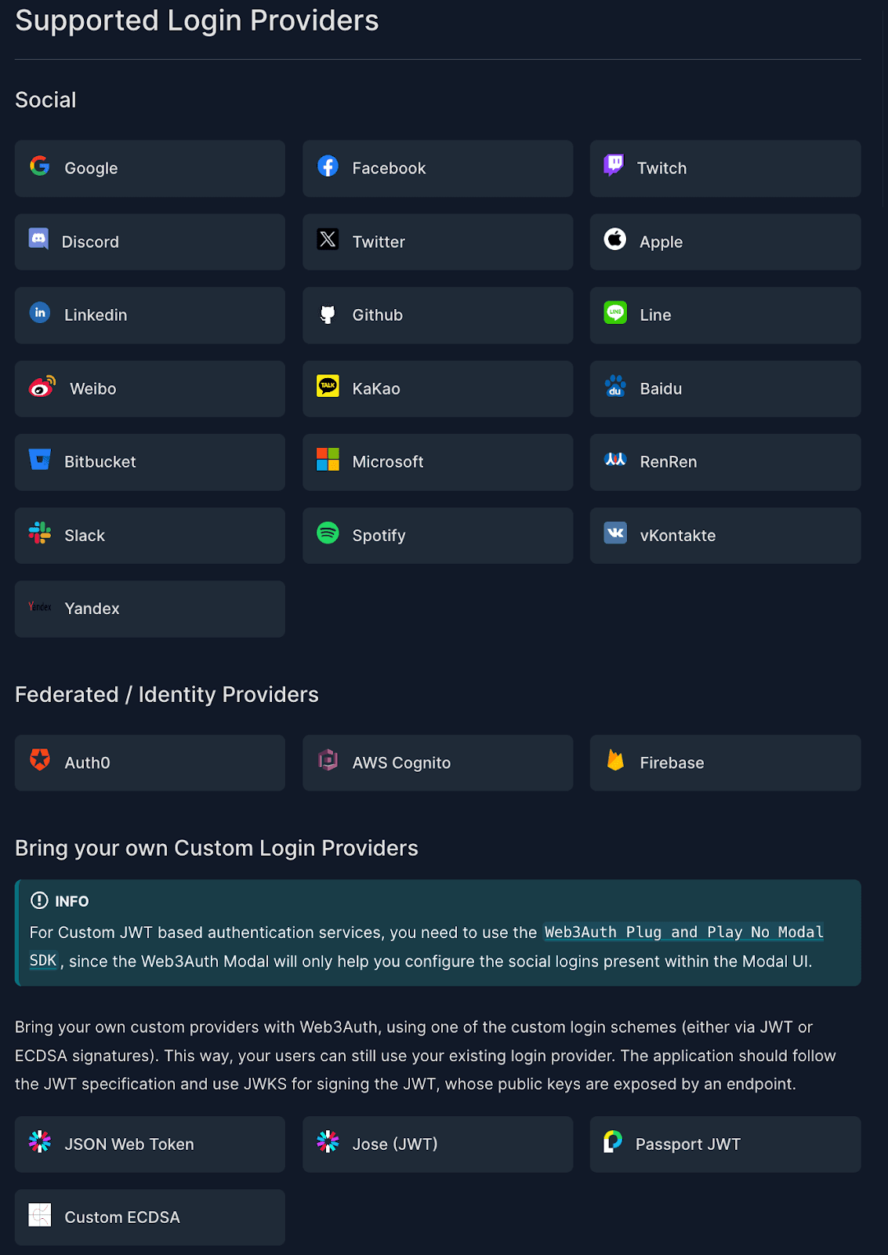Select the X icon next to Twitter

point(328,239)
